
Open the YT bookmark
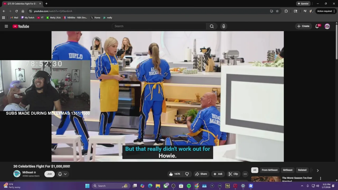tap(40, 18)
